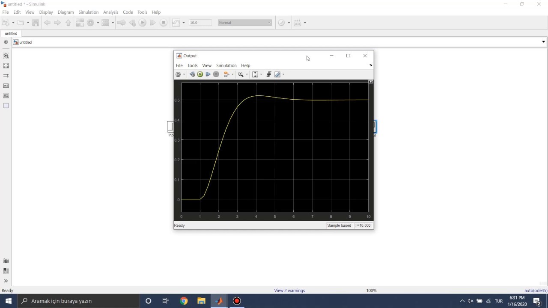Click the Model Advisor checkmark icon
Screen dimensions: 548x308
pos(281,23)
